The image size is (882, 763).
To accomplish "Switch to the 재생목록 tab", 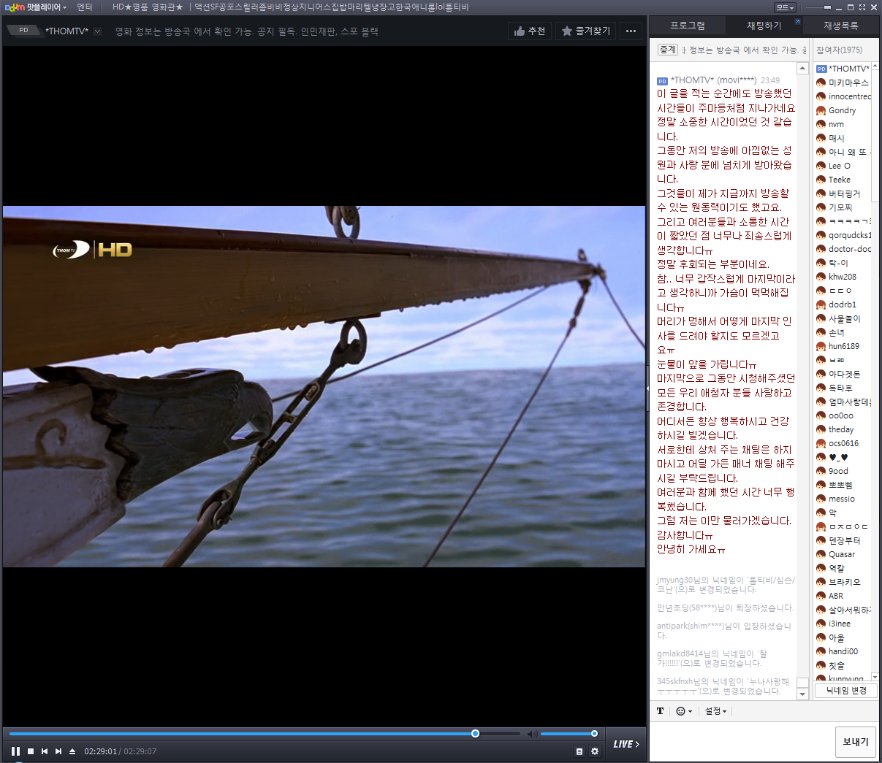I will pos(841,26).
